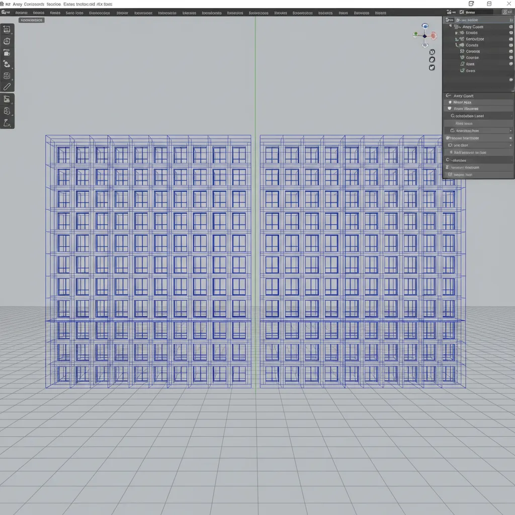
Task: Click the application icon in the title bar
Action: tap(2, 4)
